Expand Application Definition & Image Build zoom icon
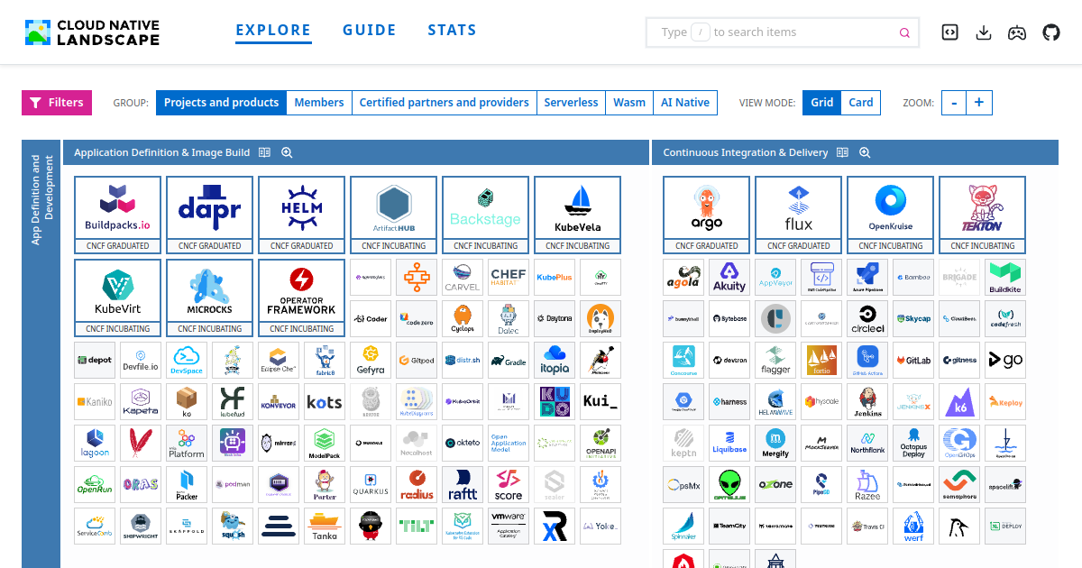 click(x=287, y=152)
